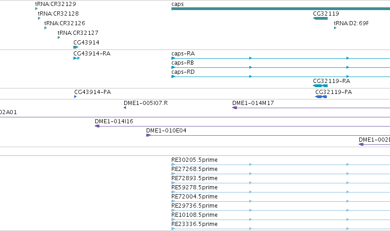
Task: Click the DME1-005I07.R label
Action: pyautogui.click(x=146, y=103)
